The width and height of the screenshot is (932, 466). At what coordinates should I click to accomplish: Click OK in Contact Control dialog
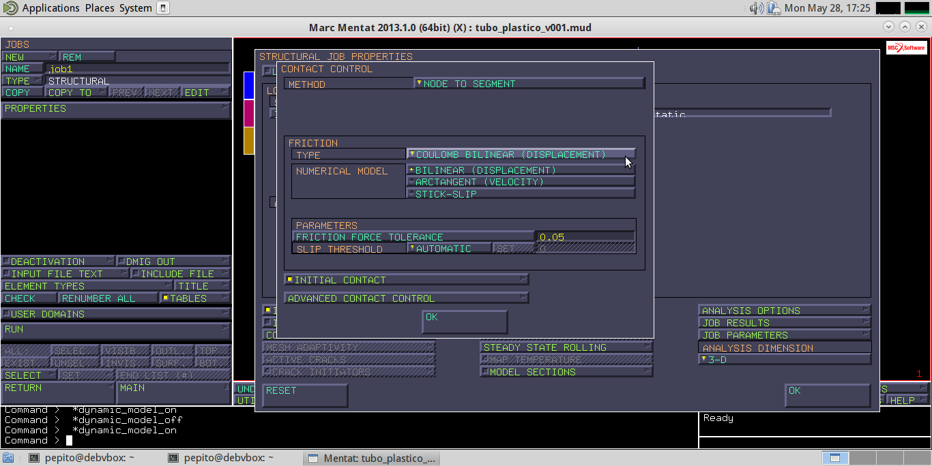click(465, 322)
